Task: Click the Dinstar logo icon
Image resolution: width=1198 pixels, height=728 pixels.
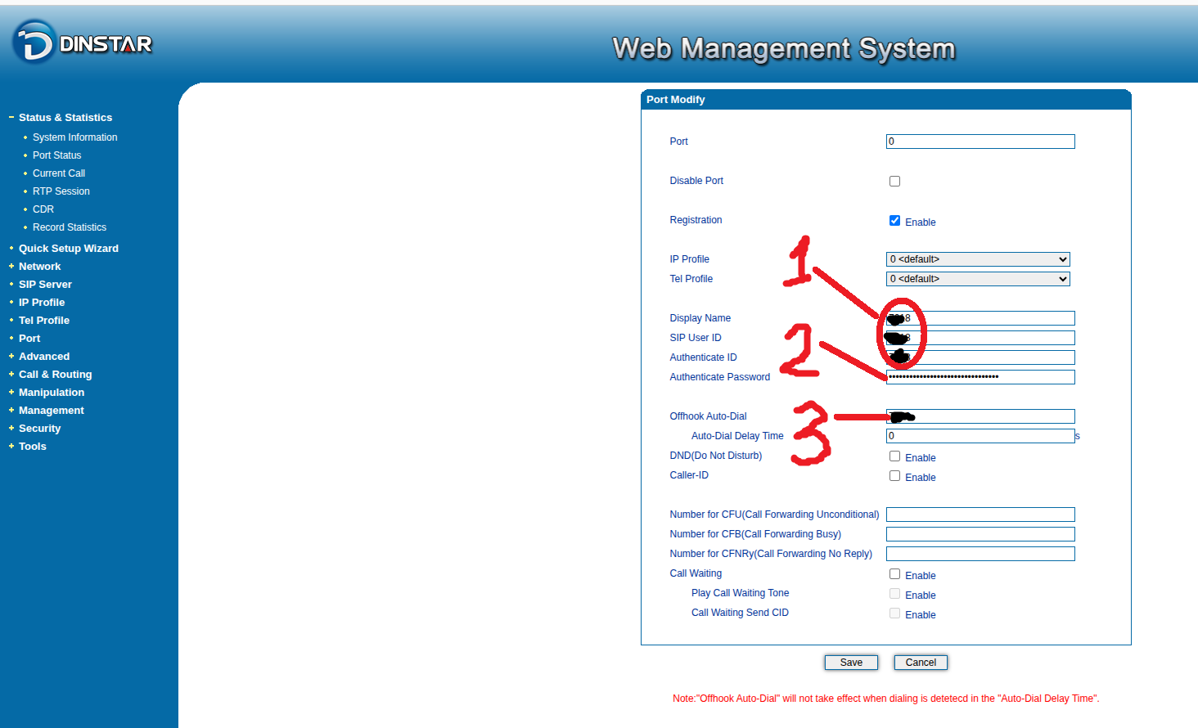Action: pyautogui.click(x=34, y=43)
